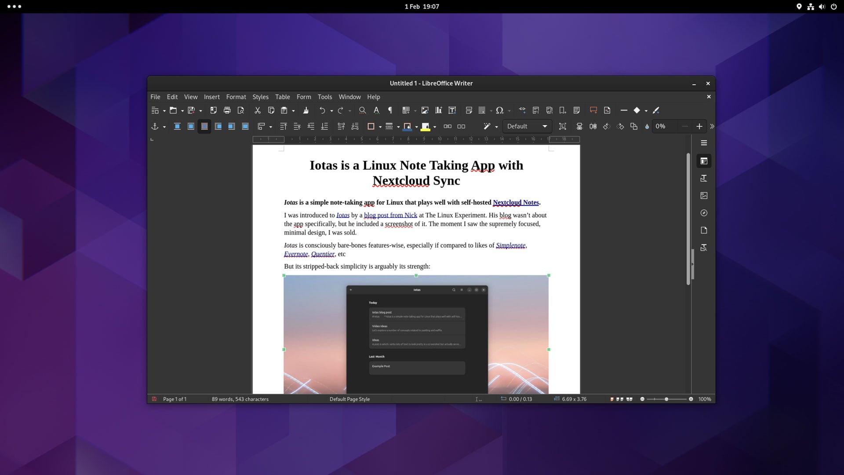Toggle Formatting Marks pilcrow icon
Image resolution: width=844 pixels, height=475 pixels.
click(390, 110)
